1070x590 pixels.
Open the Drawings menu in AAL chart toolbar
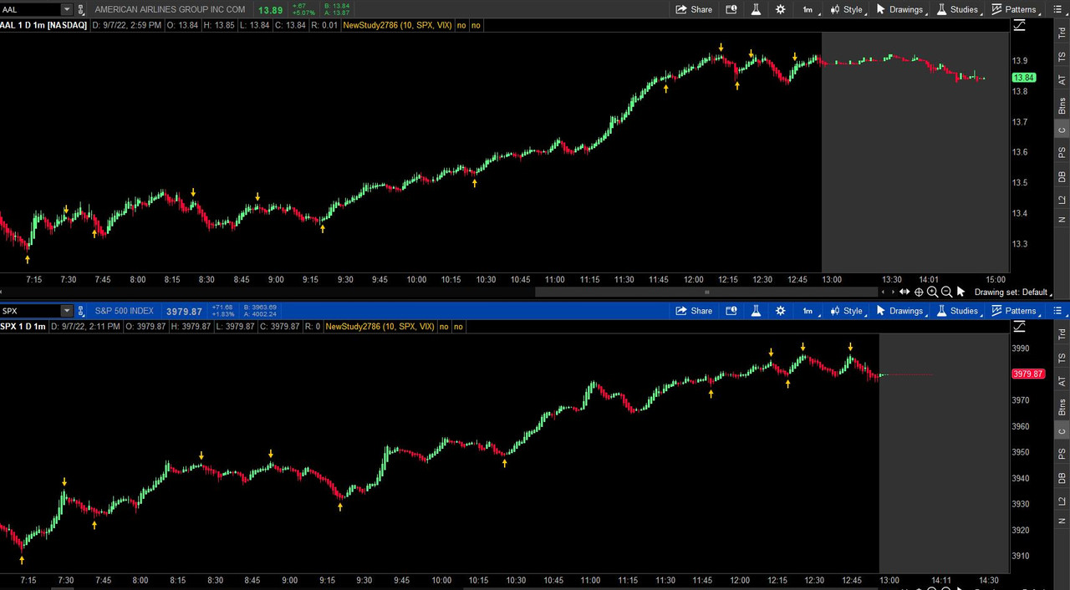900,9
